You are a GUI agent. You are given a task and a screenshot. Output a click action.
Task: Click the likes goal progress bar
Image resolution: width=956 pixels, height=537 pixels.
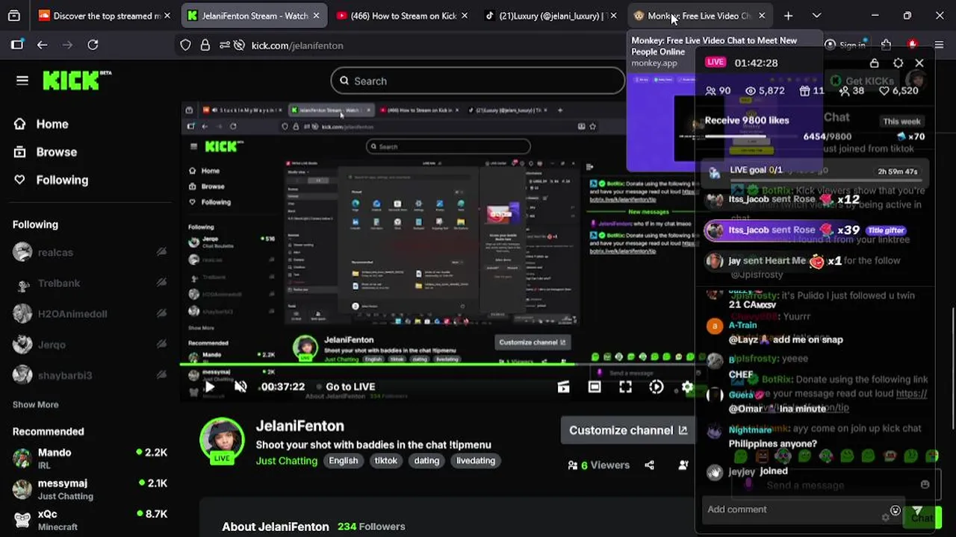click(x=752, y=136)
